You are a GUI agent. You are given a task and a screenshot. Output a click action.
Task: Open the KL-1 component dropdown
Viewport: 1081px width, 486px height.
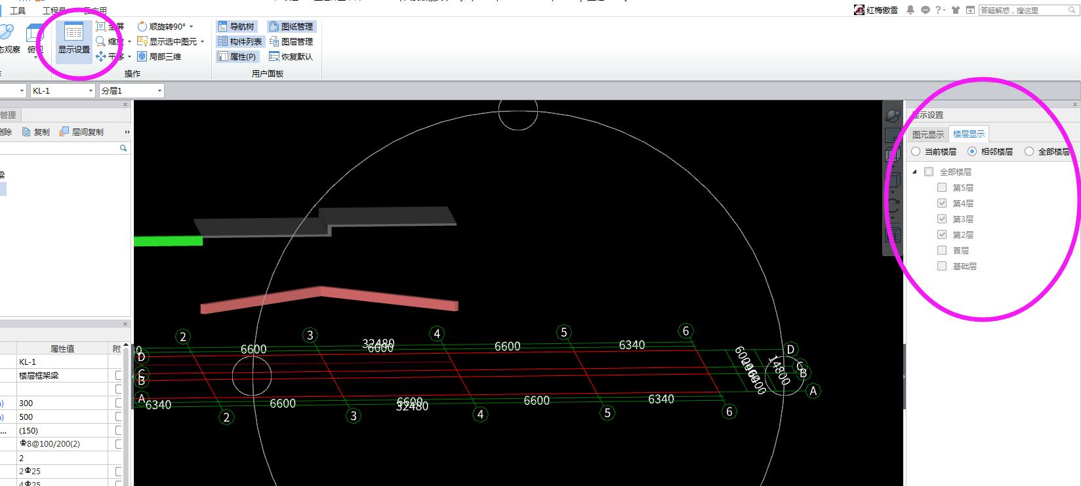(x=91, y=91)
